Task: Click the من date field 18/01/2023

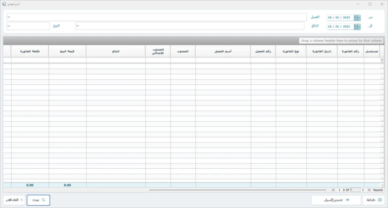Action: pos(340,17)
